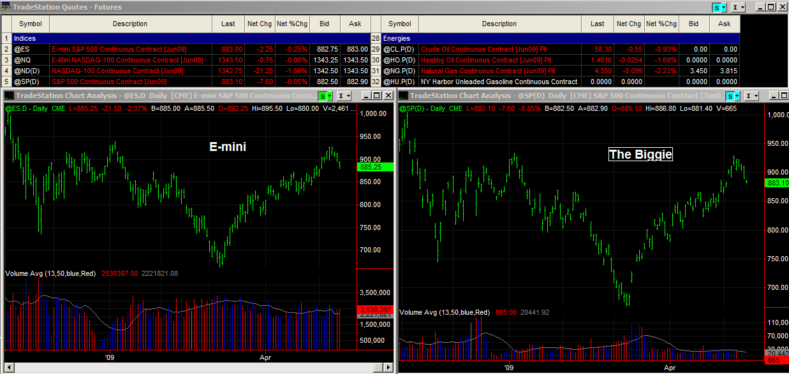Click the Energies-side Ask column header
789x374 pixels.
point(725,24)
